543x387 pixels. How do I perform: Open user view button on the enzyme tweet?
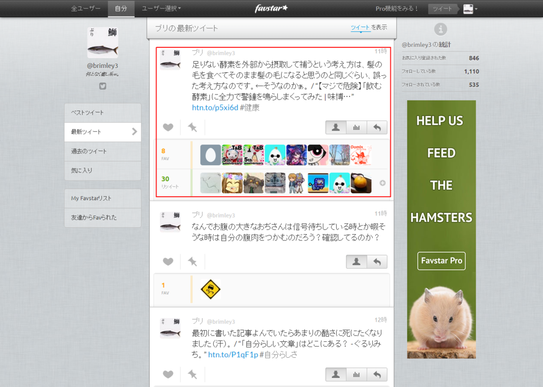click(336, 127)
